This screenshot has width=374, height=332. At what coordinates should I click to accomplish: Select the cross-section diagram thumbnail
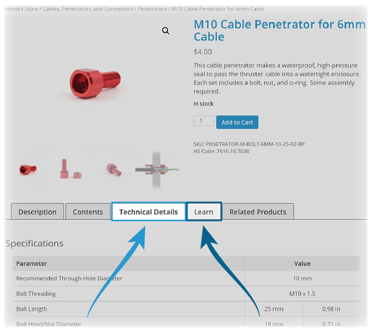pos(157,169)
